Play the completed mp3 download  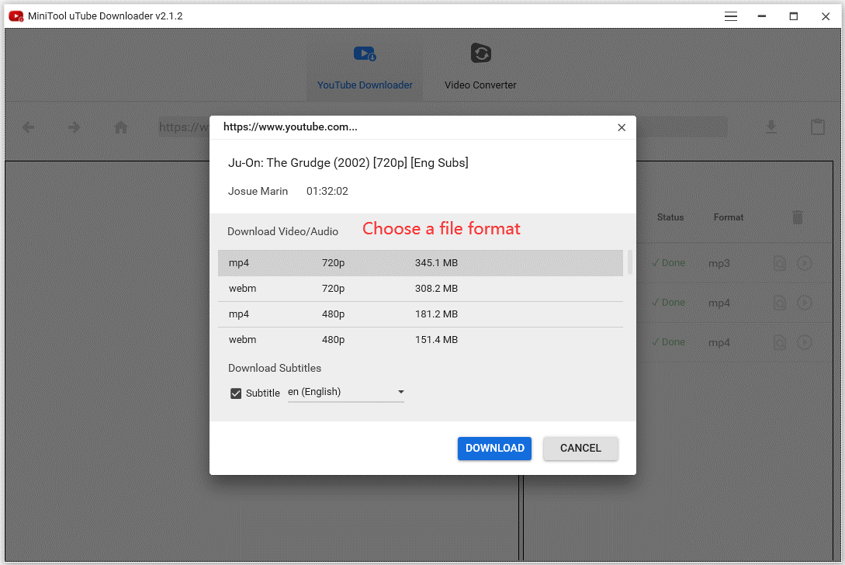[805, 263]
